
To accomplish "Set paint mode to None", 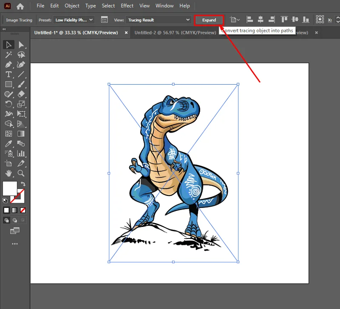I will point(23,210).
